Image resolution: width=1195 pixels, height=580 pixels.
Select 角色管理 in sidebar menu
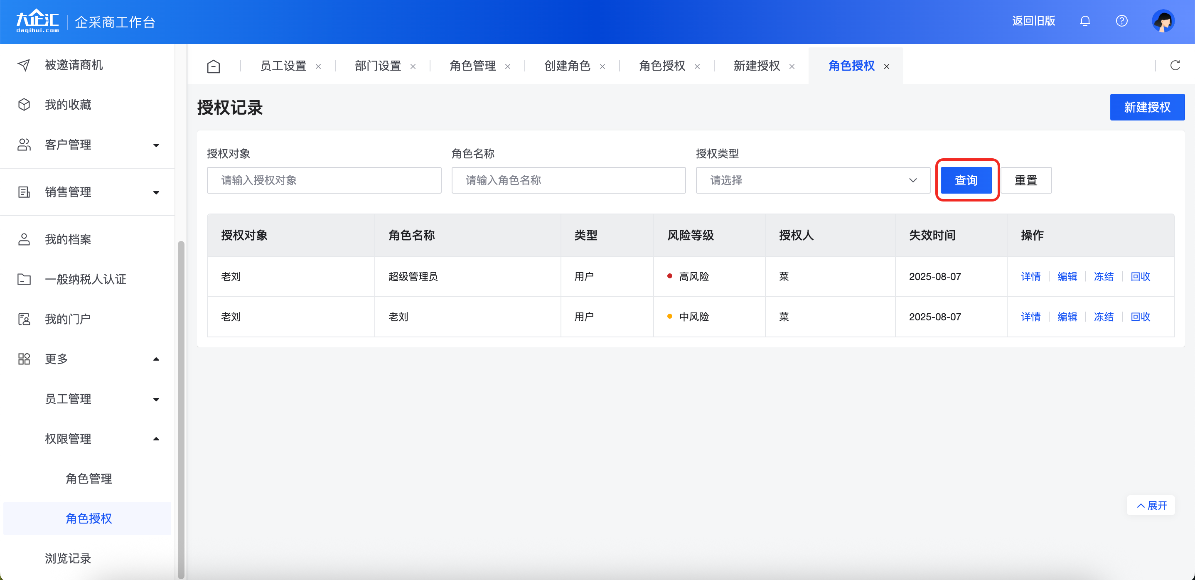89,478
